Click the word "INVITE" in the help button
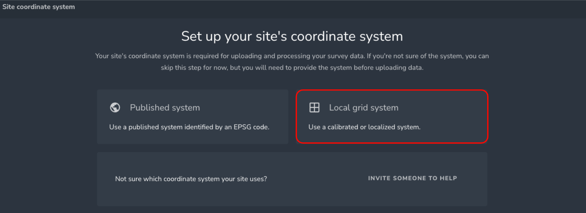The height and width of the screenshot is (213, 586). (379, 178)
